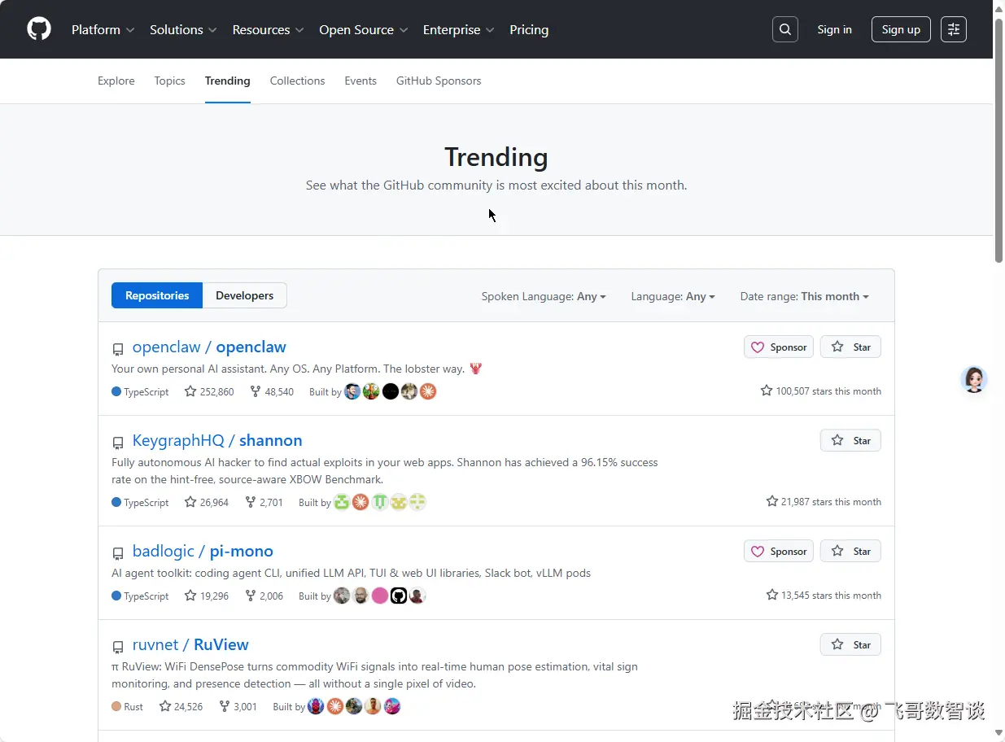Open the Language: Any dropdown

coord(672,296)
